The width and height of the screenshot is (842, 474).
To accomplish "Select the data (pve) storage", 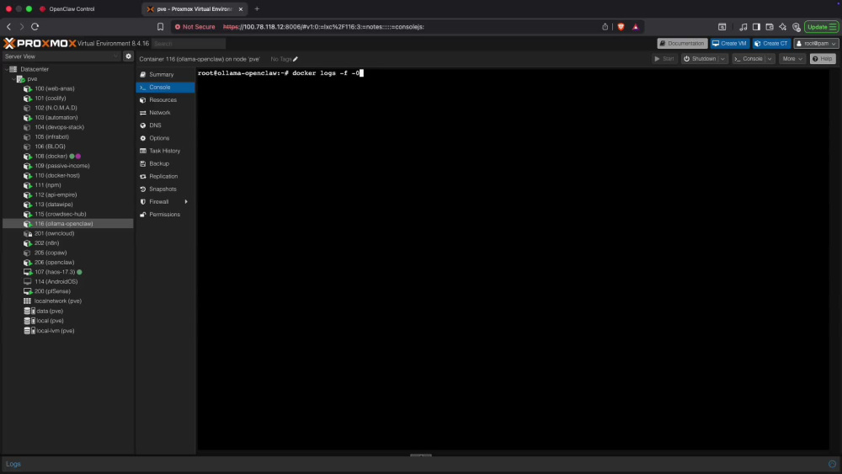I will pos(50,312).
